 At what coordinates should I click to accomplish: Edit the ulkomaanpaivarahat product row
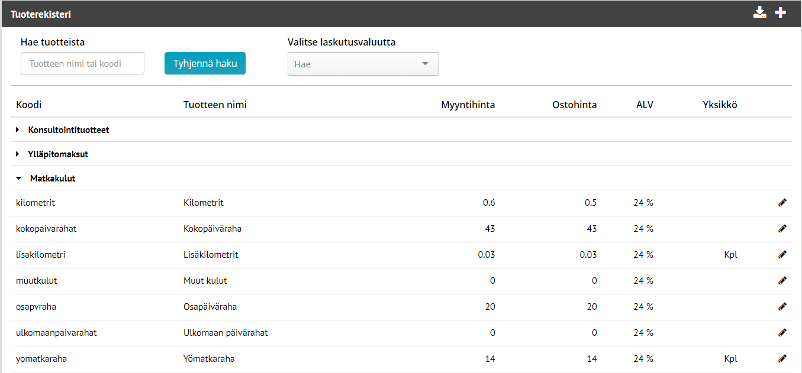(x=782, y=333)
